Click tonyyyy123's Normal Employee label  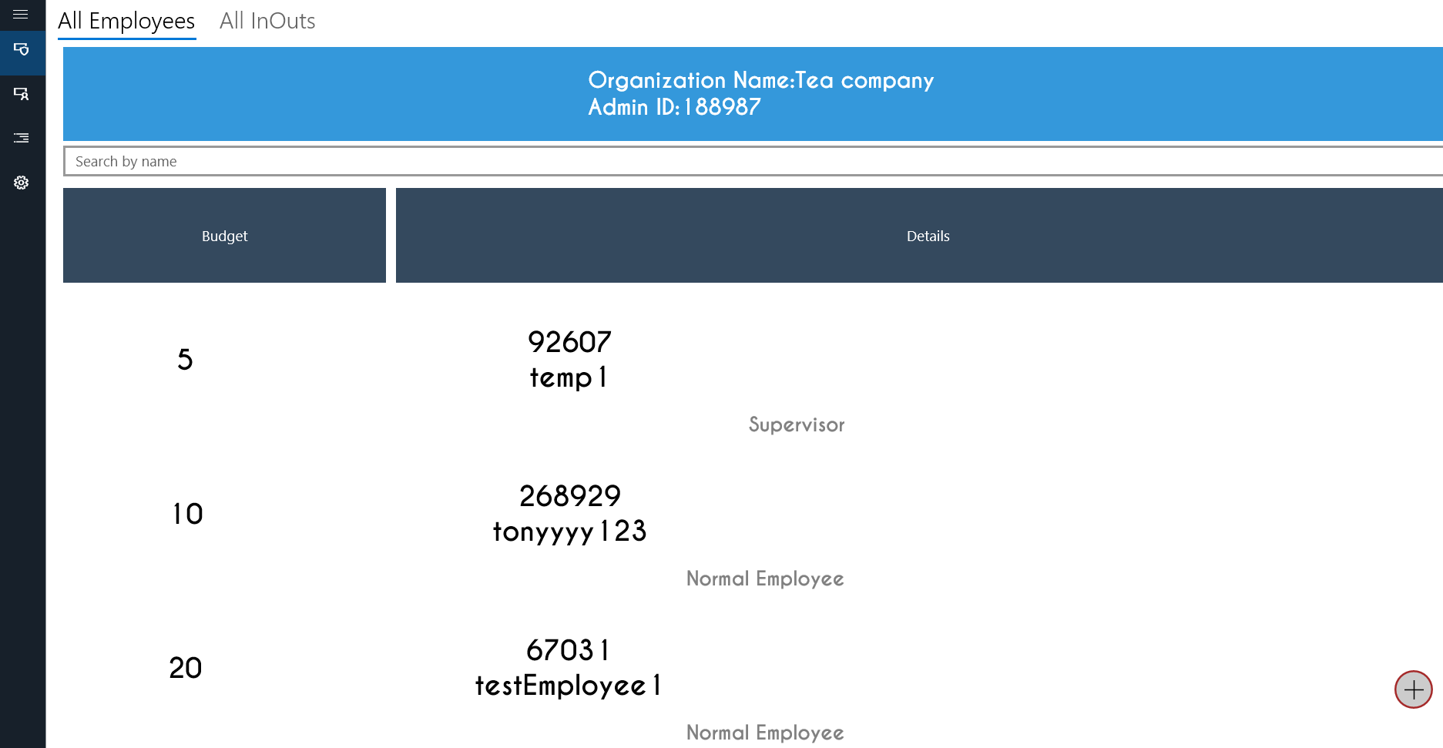coord(765,579)
